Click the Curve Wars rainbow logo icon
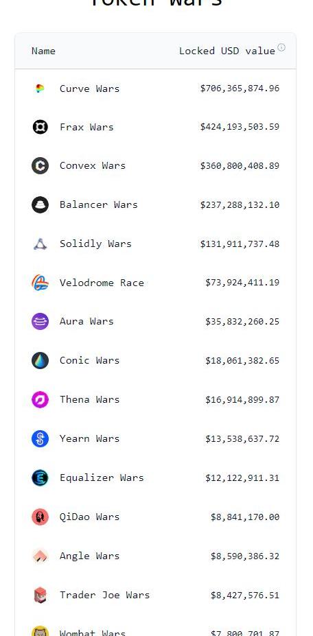This screenshot has height=636, width=313. 40,88
